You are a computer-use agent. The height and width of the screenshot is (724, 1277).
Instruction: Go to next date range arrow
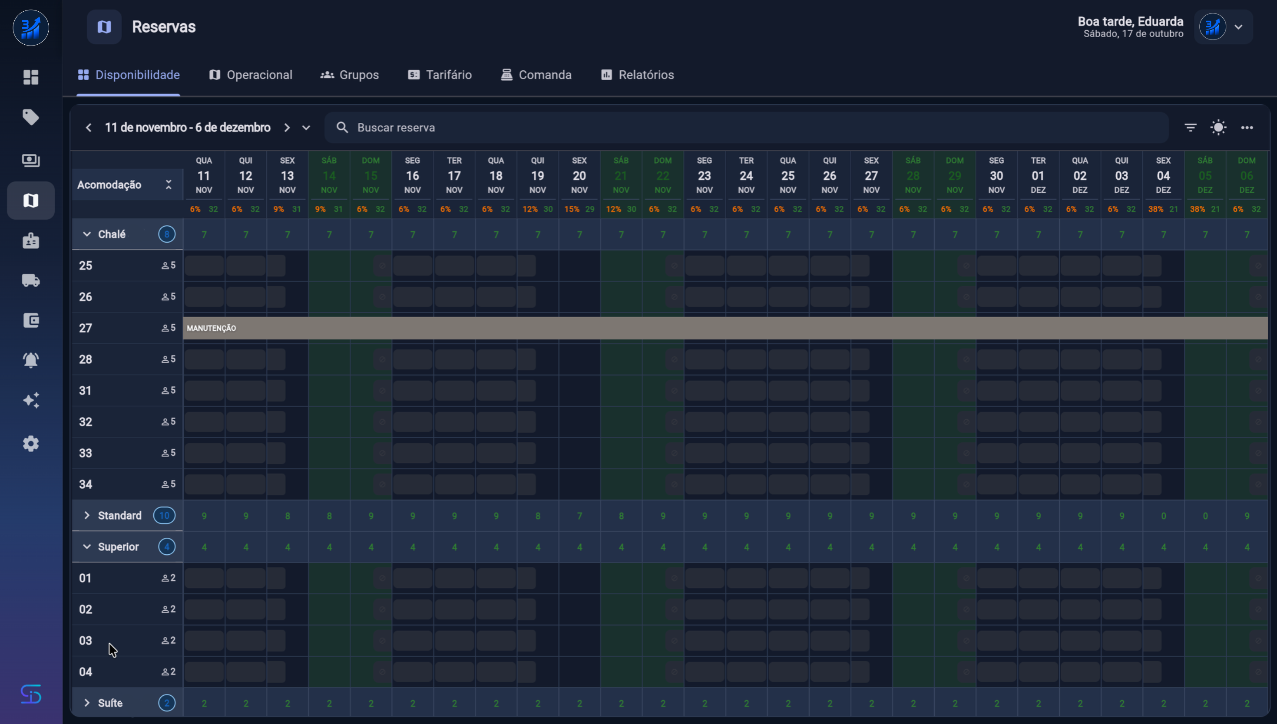(x=287, y=128)
